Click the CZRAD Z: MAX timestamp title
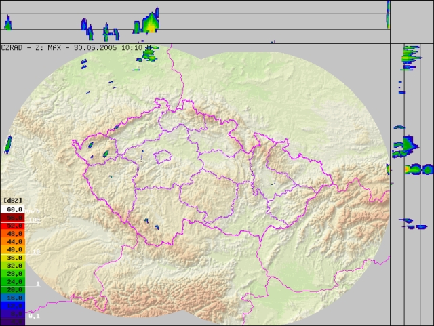Viewport: 434px width, 326px height. click(78, 48)
